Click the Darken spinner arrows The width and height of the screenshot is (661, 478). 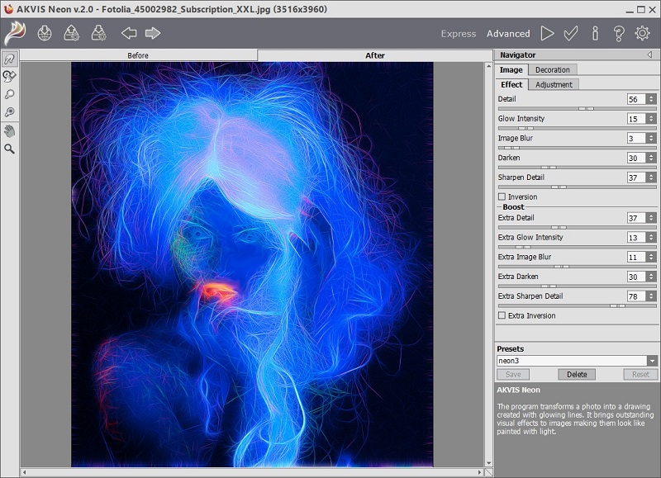click(x=651, y=158)
